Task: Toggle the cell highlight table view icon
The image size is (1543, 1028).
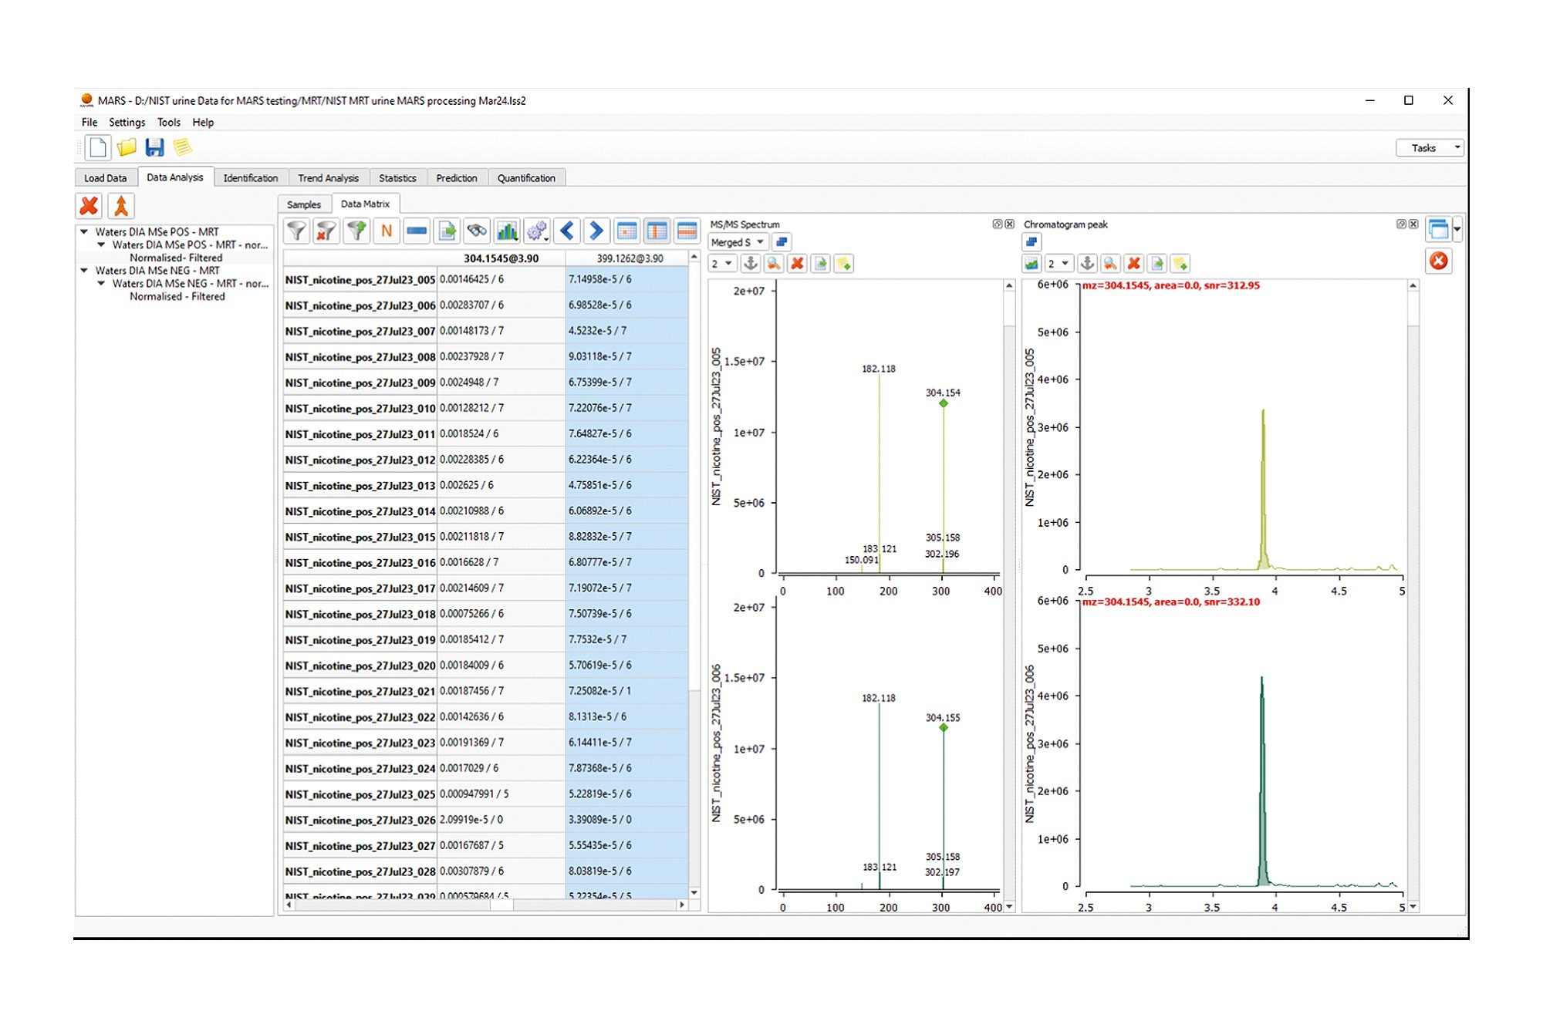Action: (627, 231)
